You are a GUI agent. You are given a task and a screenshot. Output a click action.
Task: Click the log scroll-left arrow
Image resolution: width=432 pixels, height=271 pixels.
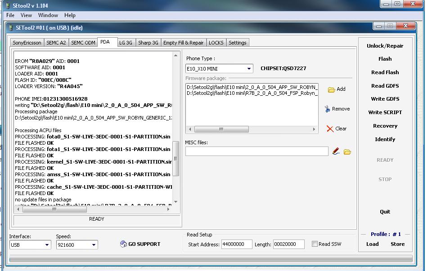tap(18, 209)
